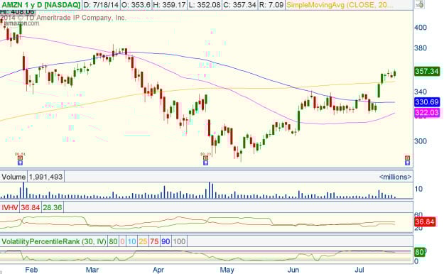
Task: Click the close price C: 357.34
Action: [x=239, y=5]
